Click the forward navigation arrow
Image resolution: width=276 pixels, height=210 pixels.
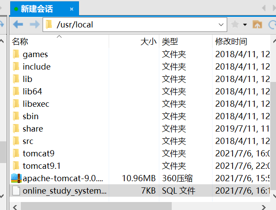point(35,24)
